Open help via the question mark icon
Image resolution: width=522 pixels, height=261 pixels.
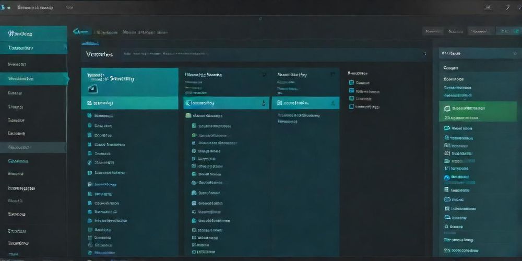click(x=507, y=7)
